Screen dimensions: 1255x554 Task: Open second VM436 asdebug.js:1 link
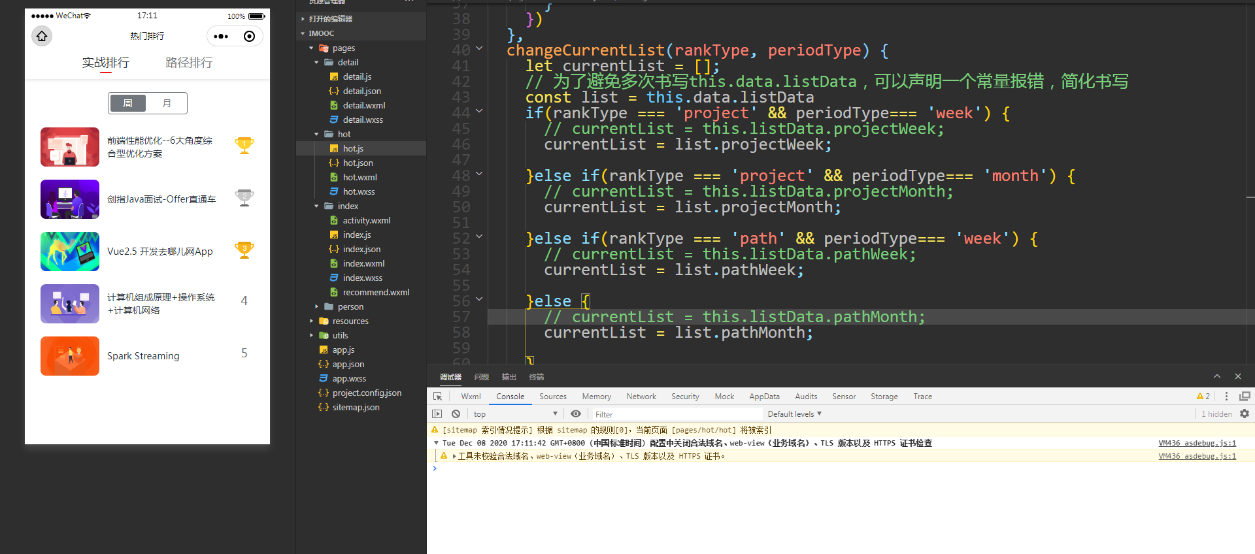[x=1197, y=456]
